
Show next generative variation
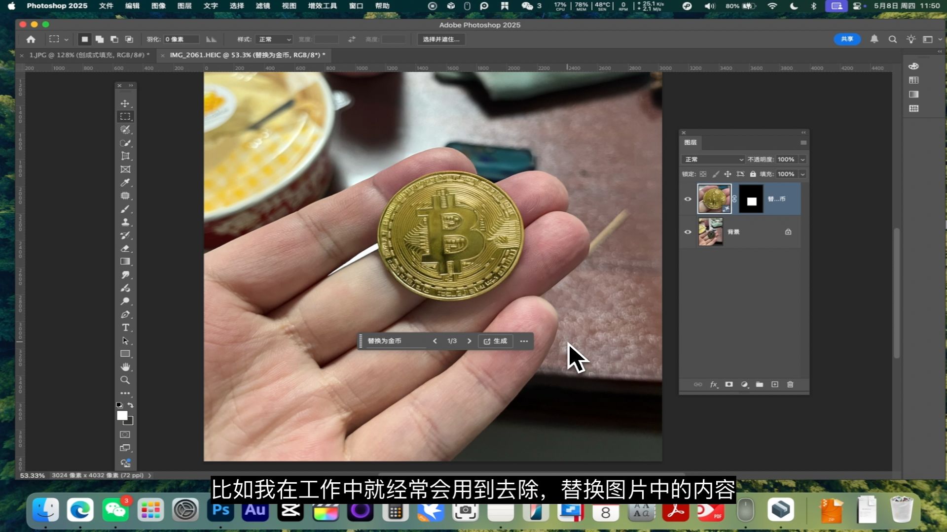tap(469, 341)
